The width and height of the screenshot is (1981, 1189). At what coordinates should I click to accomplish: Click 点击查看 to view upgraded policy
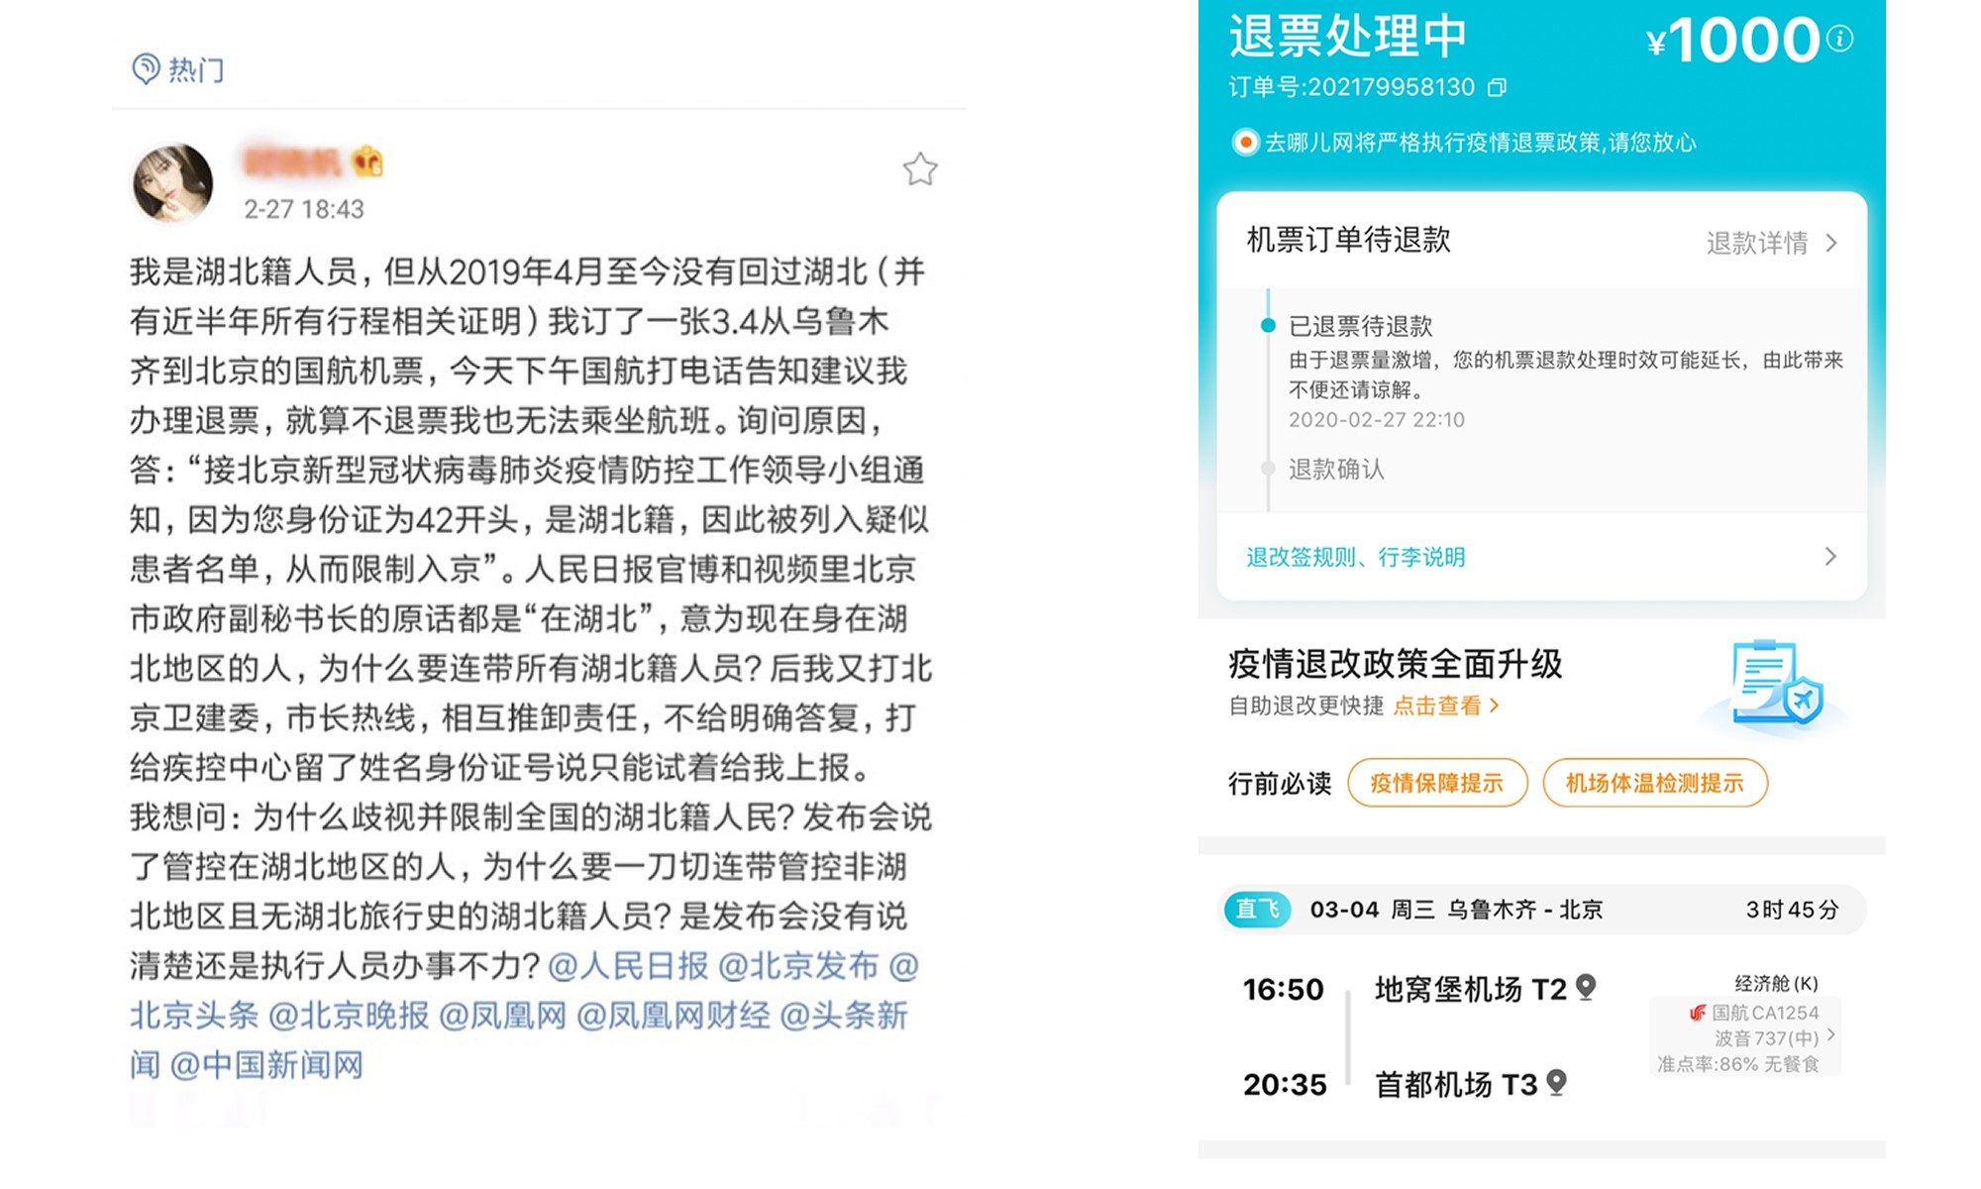(x=1445, y=705)
